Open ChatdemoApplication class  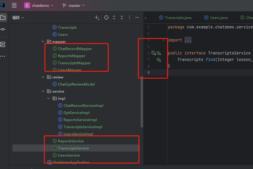click(x=71, y=162)
